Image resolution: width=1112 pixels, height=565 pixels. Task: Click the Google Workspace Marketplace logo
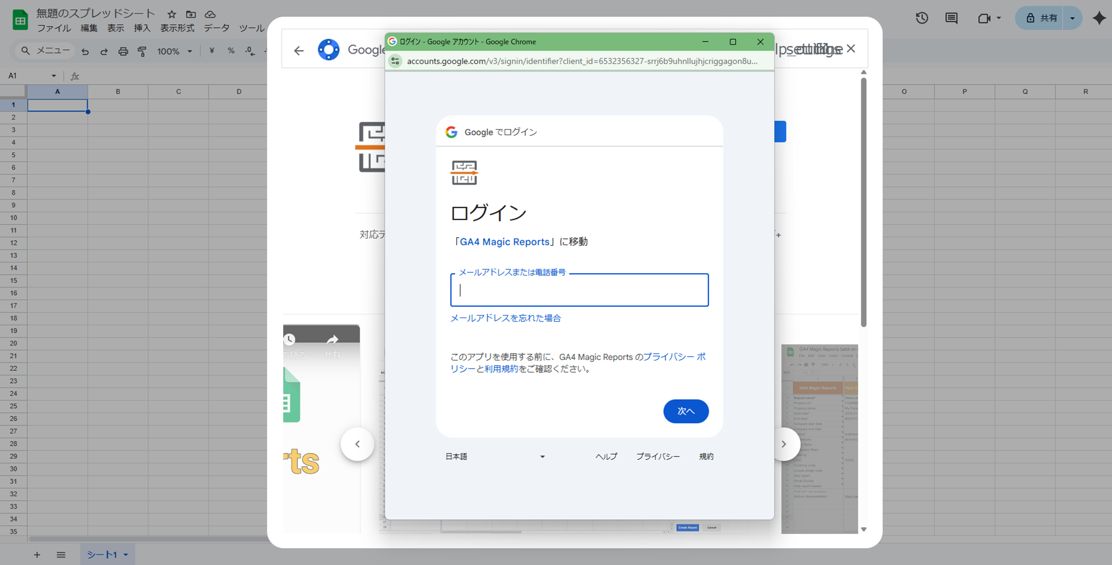click(x=329, y=50)
